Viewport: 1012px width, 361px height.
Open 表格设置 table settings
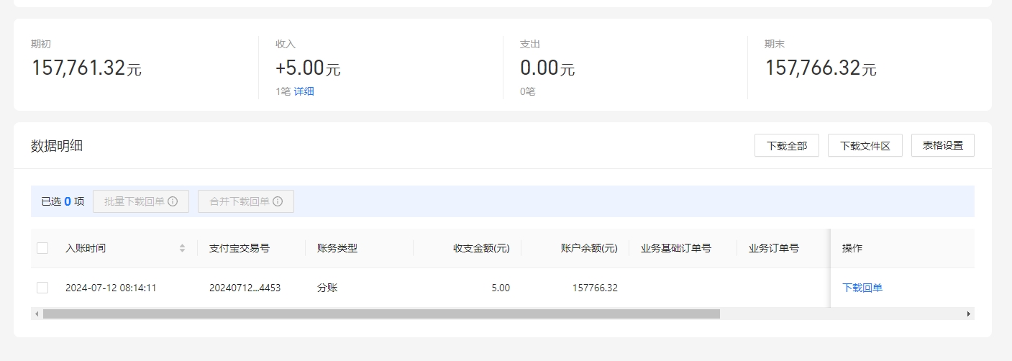click(x=943, y=145)
